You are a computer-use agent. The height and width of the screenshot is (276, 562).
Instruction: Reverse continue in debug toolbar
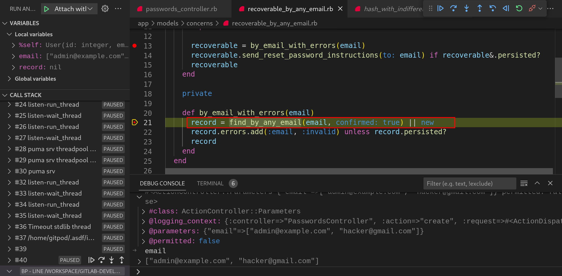click(506, 8)
